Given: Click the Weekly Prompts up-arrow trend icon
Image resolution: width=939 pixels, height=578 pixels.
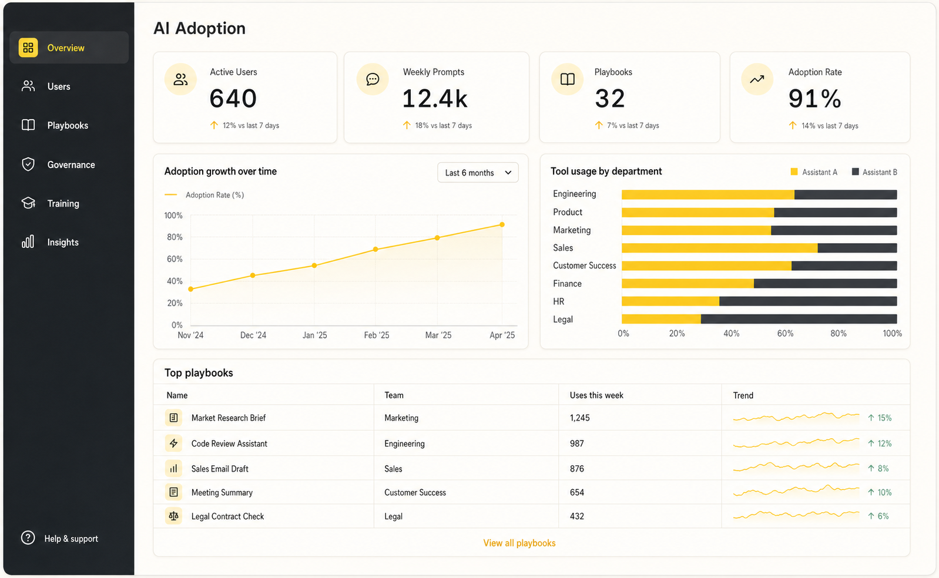Looking at the screenshot, I should coord(407,125).
